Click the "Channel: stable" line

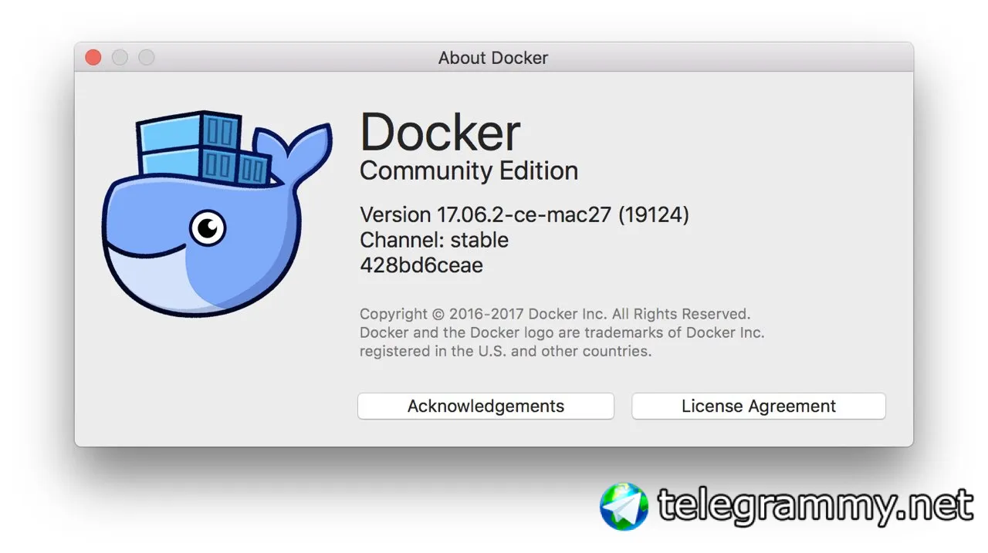click(x=434, y=240)
